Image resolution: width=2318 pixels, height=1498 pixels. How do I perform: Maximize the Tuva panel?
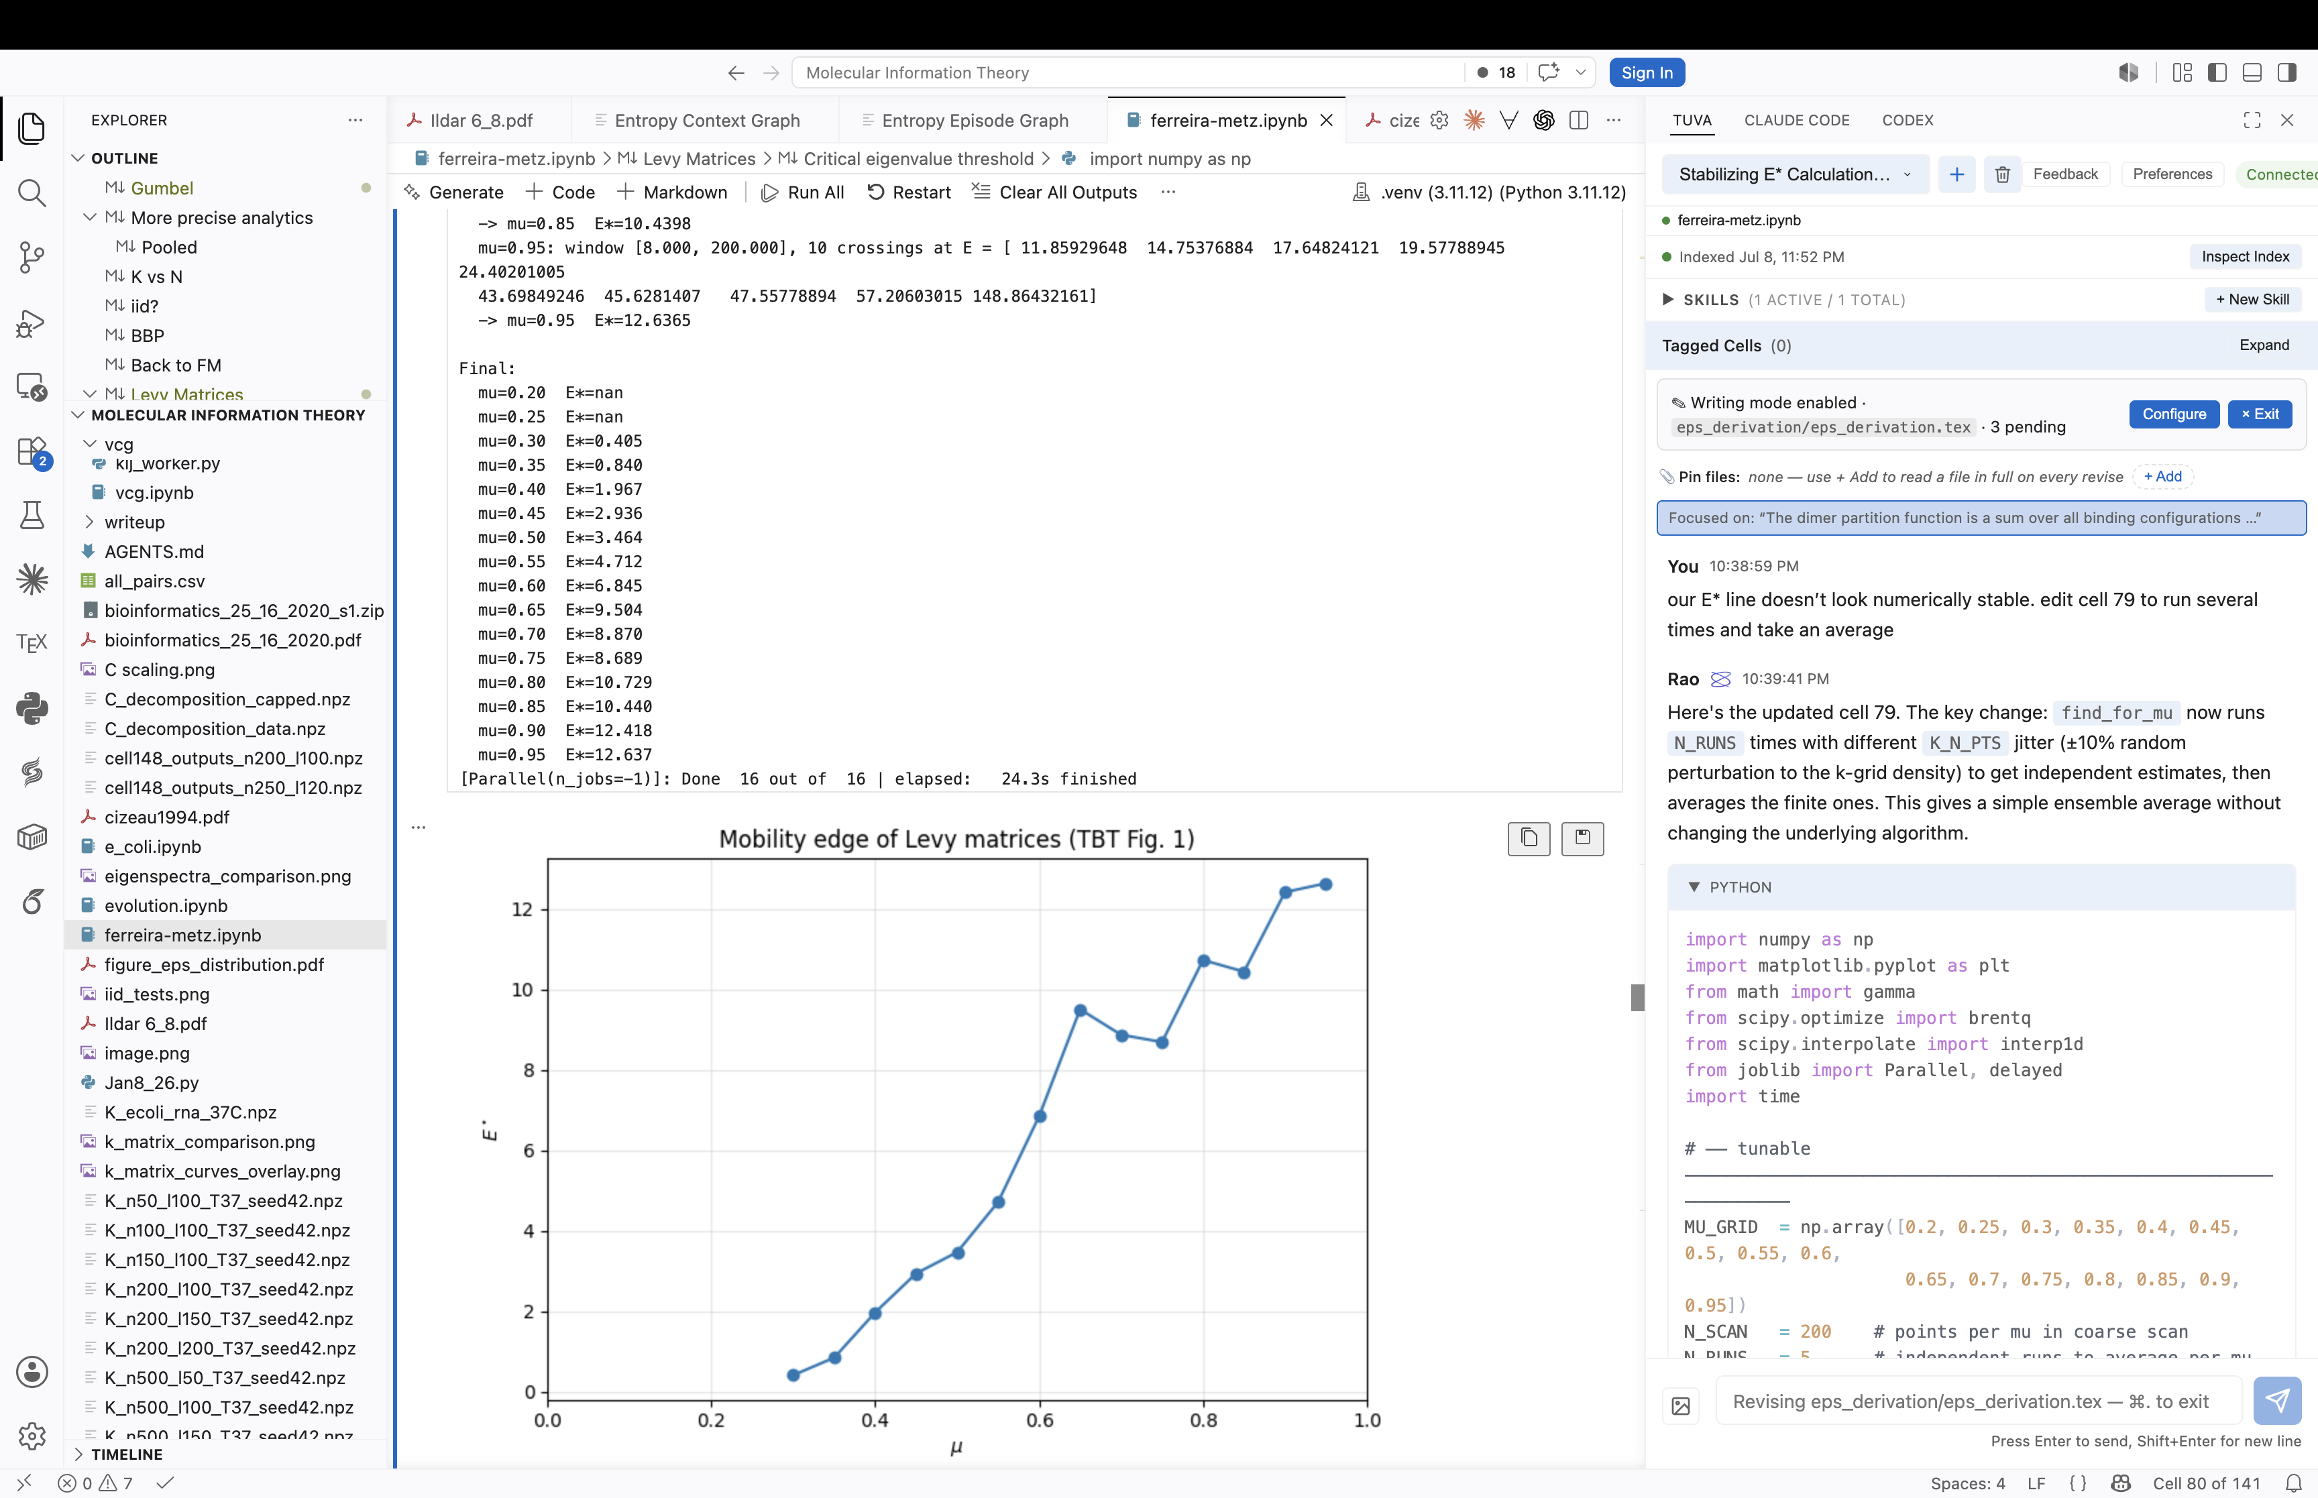point(2252,119)
